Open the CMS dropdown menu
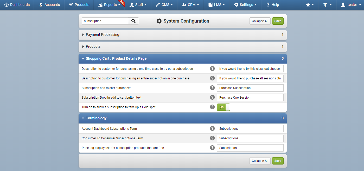 tap(164, 5)
